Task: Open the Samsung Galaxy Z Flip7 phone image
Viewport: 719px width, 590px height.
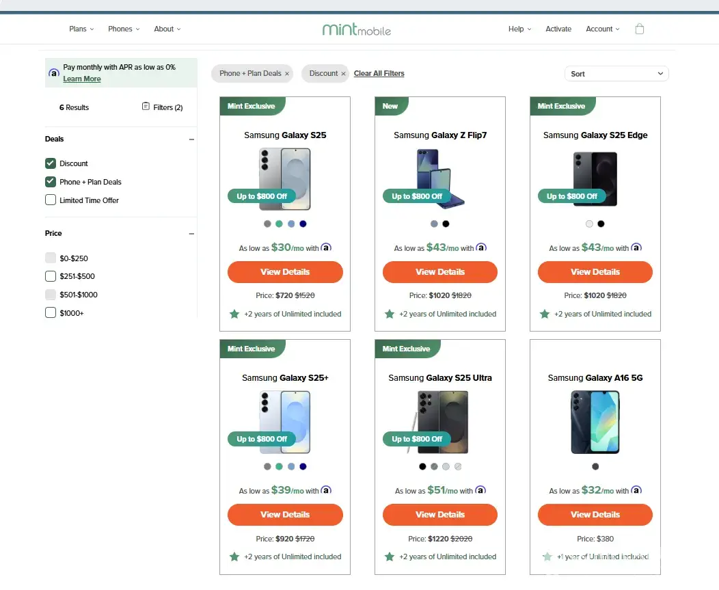Action: coord(440,179)
